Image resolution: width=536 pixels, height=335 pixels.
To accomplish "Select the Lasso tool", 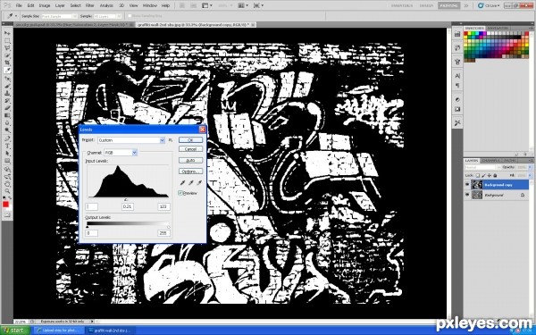I will [x=7, y=48].
